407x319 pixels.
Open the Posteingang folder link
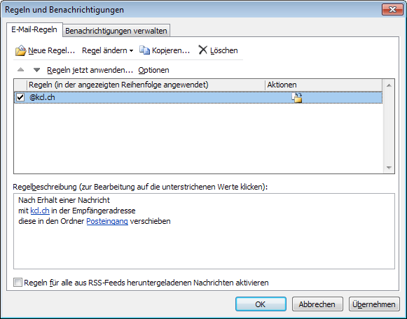pos(107,221)
